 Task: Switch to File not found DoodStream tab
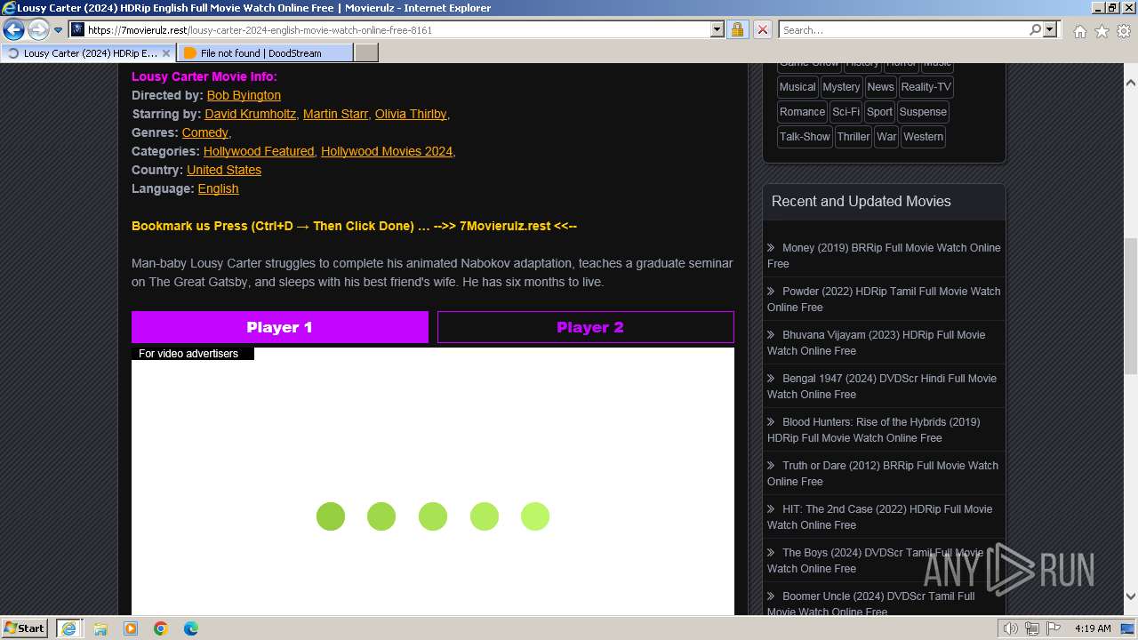(x=263, y=53)
